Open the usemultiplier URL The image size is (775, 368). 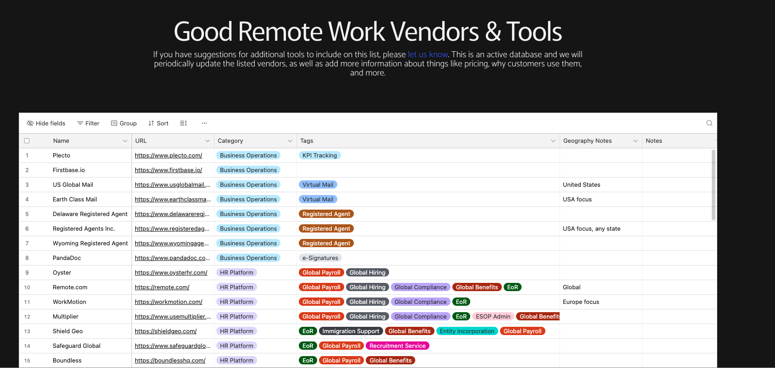pyautogui.click(x=173, y=317)
